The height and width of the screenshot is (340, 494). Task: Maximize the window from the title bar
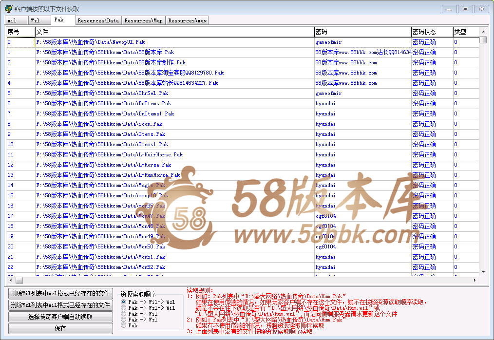[465, 9]
